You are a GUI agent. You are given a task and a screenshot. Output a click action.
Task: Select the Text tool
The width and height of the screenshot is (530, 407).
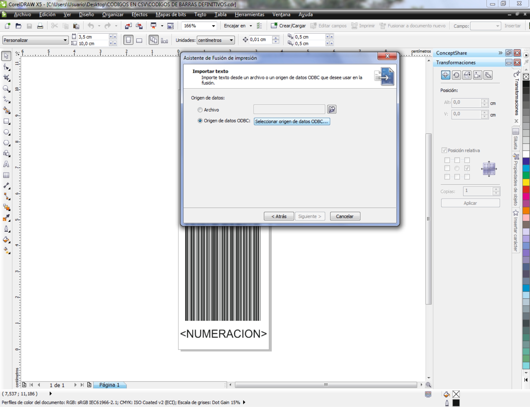(x=6, y=164)
